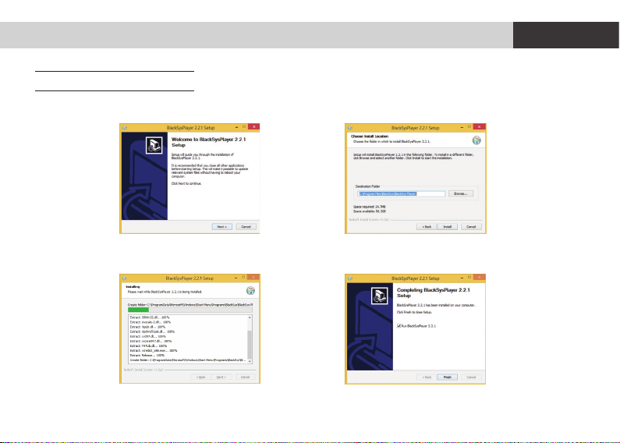Click Cancel in the Installing window
Screen dimensions: 620x443
click(245, 377)
